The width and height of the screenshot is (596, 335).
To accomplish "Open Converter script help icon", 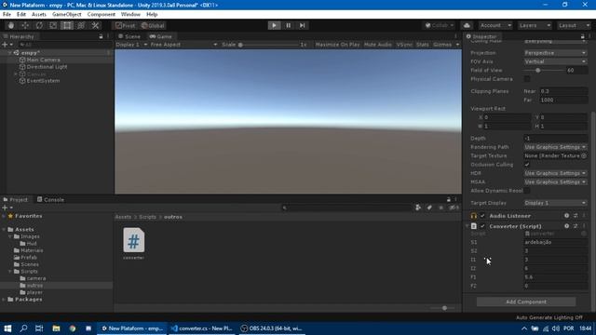I will pos(566,226).
